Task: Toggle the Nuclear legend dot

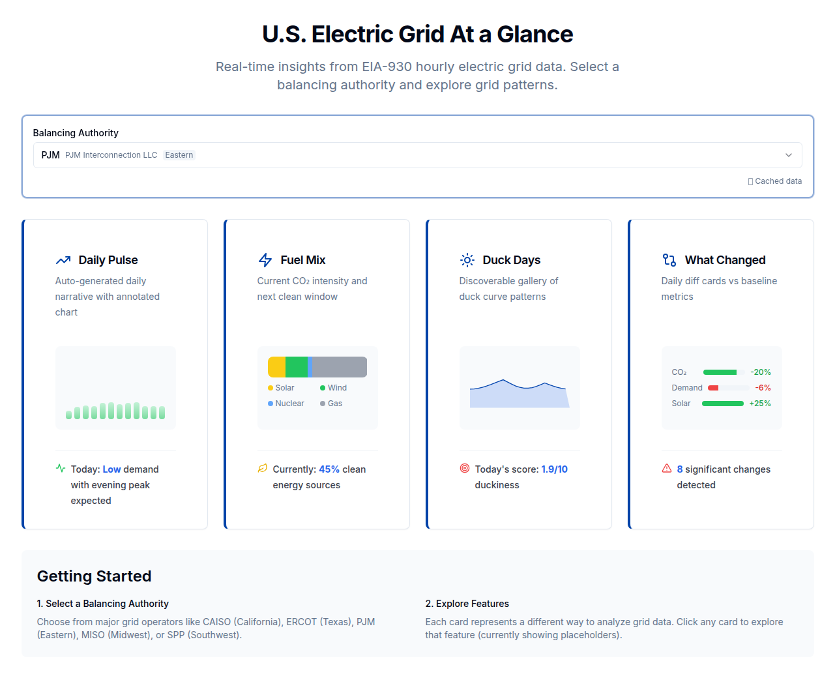Action: [x=271, y=403]
